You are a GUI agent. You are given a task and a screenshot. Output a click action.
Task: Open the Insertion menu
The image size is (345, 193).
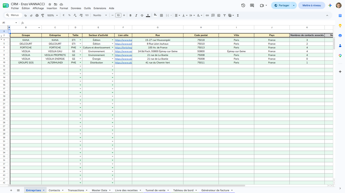52,8
